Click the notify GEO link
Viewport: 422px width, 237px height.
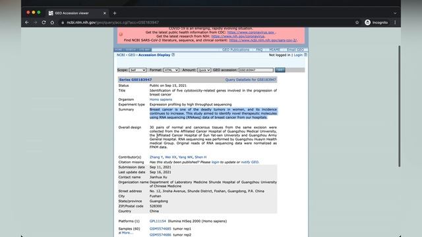point(249,163)
